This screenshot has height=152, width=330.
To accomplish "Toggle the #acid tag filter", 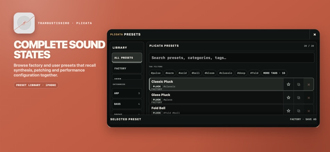I will point(182,73).
